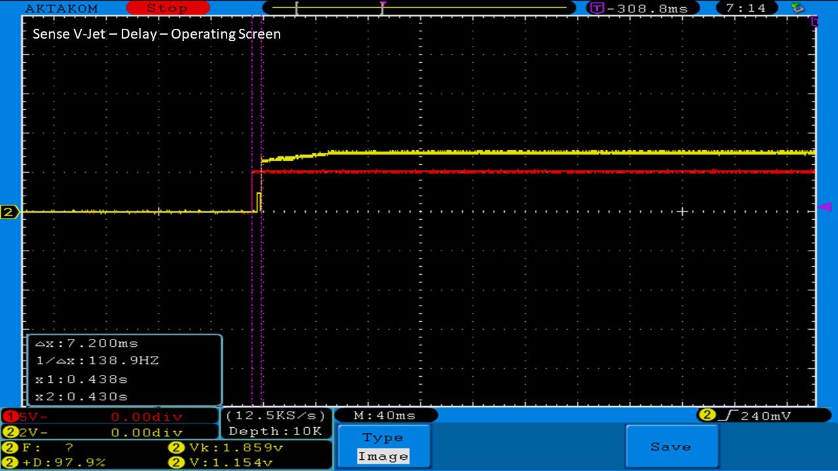The height and width of the screenshot is (471, 838).
Task: Click the channel 2 0.00div offset readout
Action: pos(146,432)
